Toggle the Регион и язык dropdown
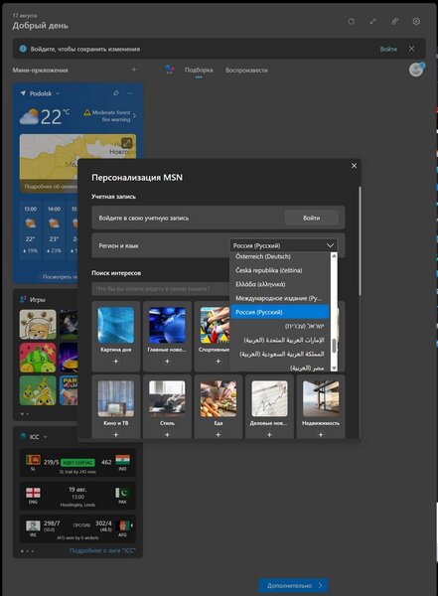Screen dimensions: 438x596 (x=283, y=245)
